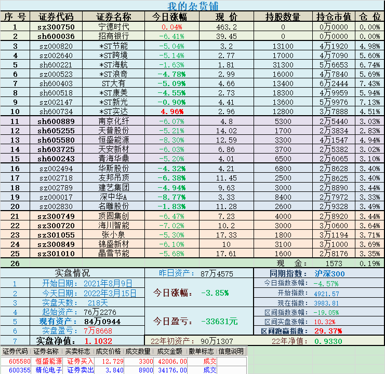The image size is (385, 374).
Task: Select the 恒盛能源 cell in row 13
Action: [113, 140]
